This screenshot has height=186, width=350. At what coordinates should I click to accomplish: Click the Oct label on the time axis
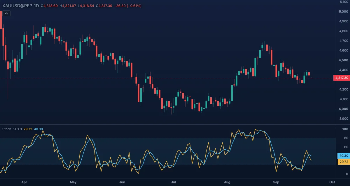[x=332, y=182]
